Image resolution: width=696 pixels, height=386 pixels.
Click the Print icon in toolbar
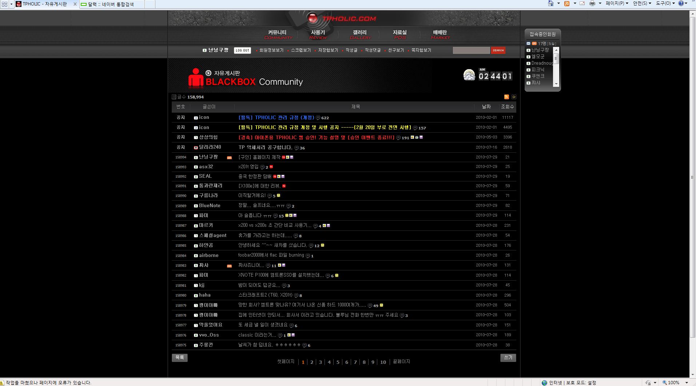click(x=592, y=4)
